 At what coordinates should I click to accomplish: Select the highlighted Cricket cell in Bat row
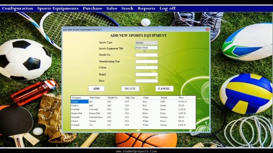80,102
